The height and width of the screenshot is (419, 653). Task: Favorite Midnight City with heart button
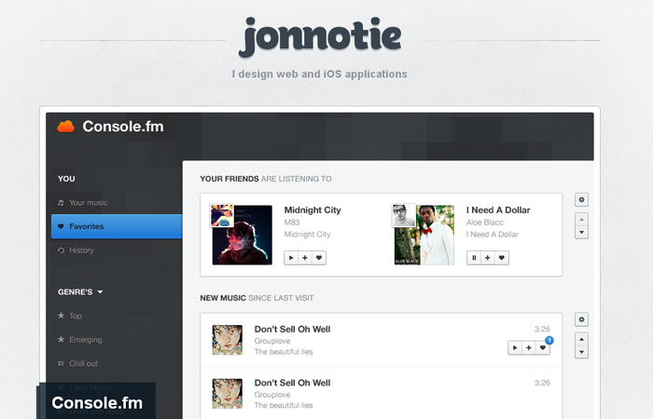tap(319, 258)
